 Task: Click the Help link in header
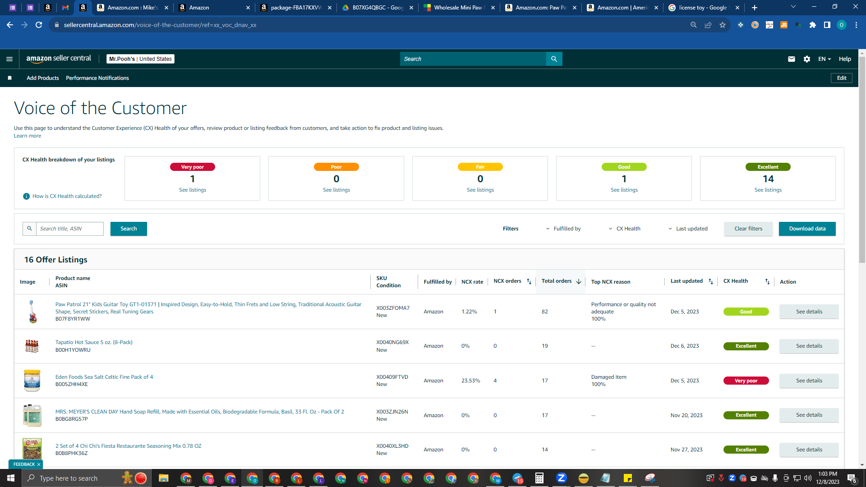(845, 59)
